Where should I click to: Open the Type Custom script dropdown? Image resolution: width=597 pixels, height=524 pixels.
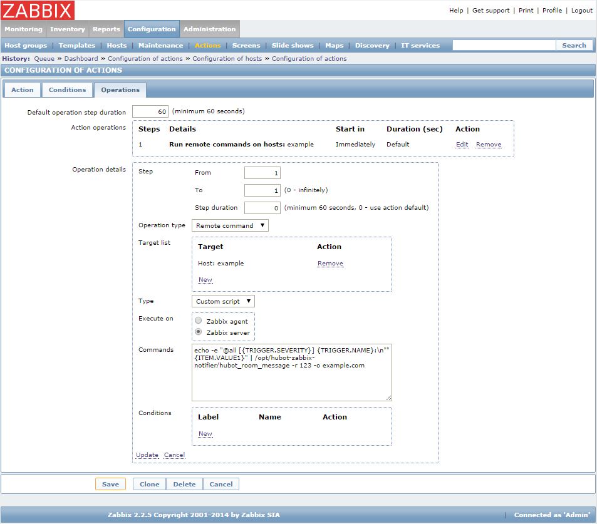(223, 301)
